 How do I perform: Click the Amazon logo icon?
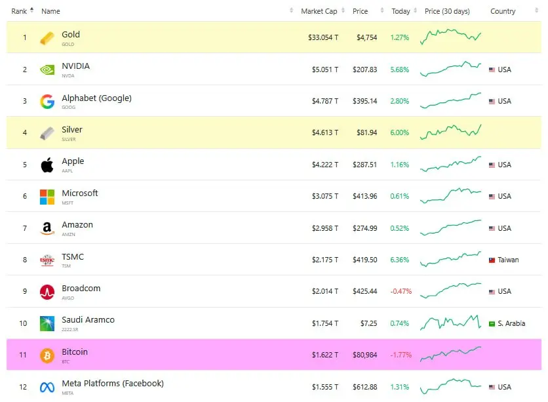tap(47, 229)
